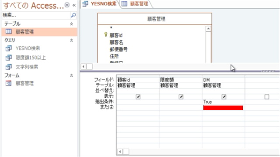Image resolution: width=280 pixels, height=157 pixels.
Task: Click the テーブル cell under DM column
Action: coord(224,85)
